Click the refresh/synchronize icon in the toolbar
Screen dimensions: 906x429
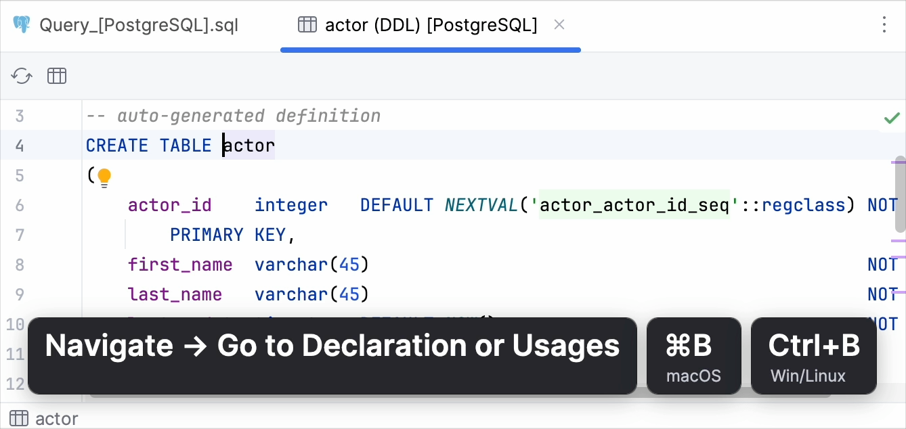click(21, 76)
